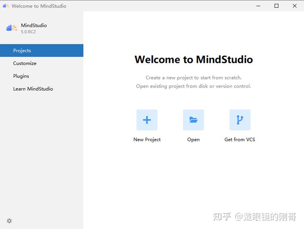Click the MindStudio logo in sidebar
304x229 pixels.
(11, 28)
